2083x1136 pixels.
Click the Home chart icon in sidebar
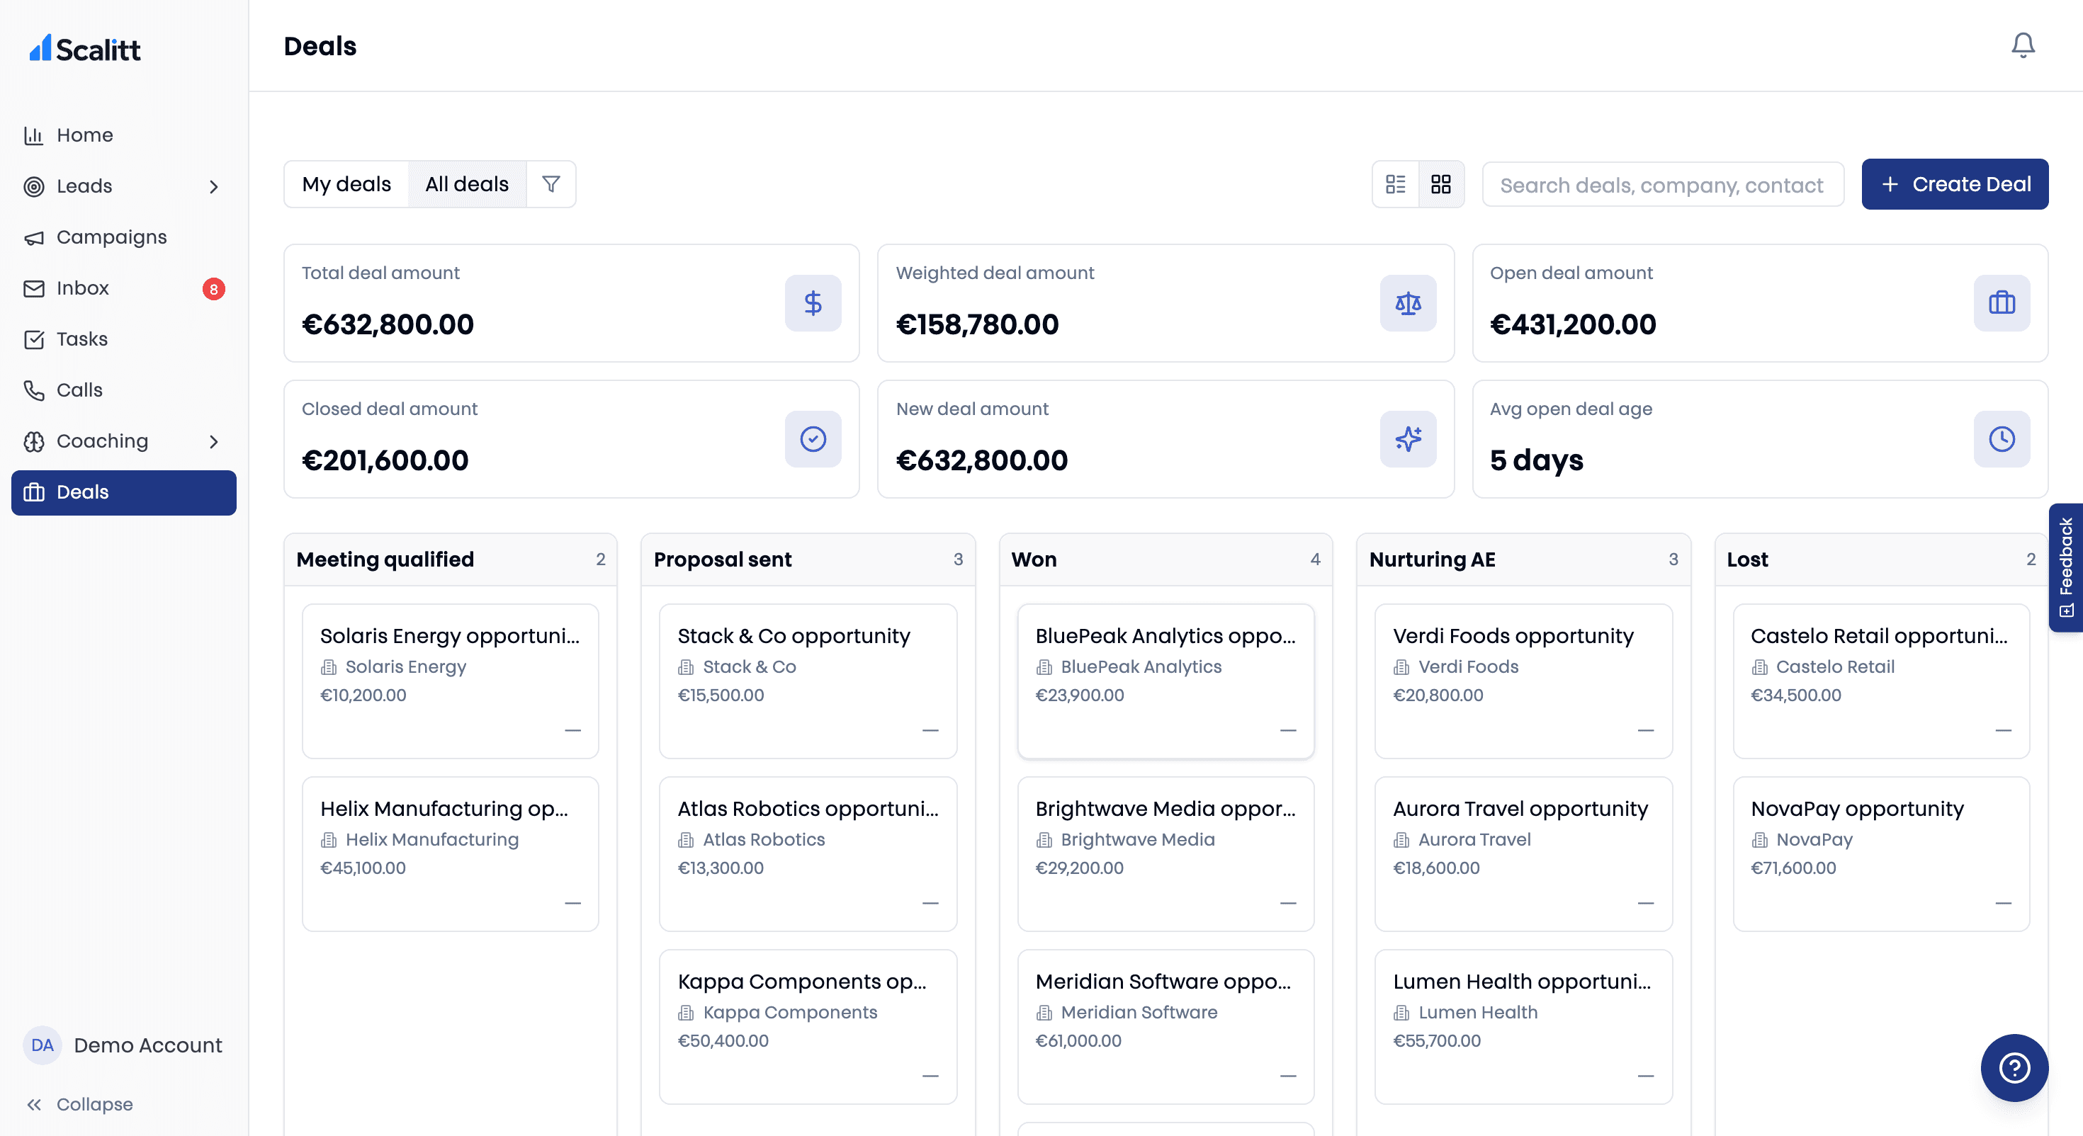coord(34,135)
